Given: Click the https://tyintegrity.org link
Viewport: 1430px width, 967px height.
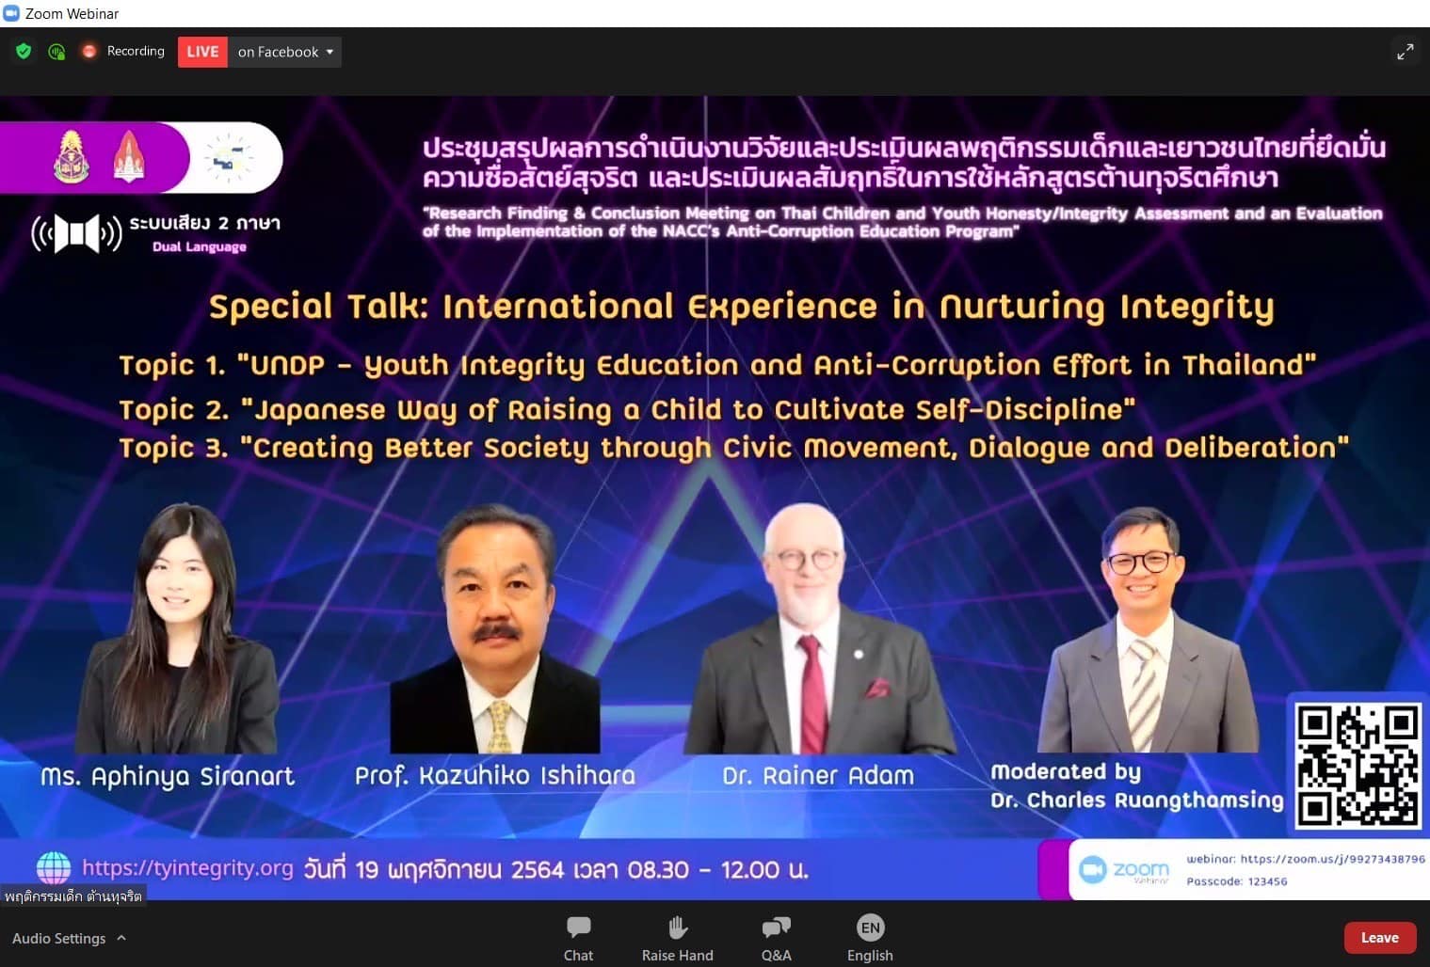Looking at the screenshot, I should point(187,867).
